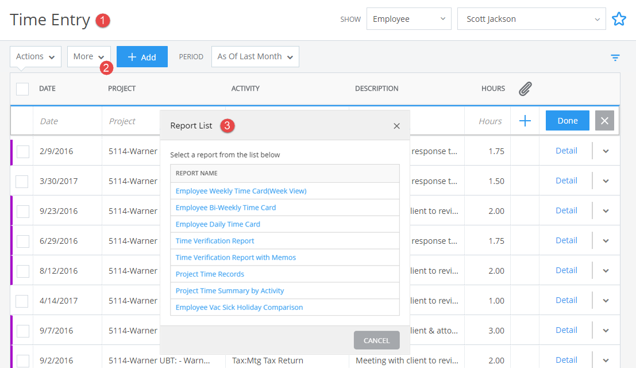
Task: Click the blue plus icon in entry row
Action: coord(525,121)
